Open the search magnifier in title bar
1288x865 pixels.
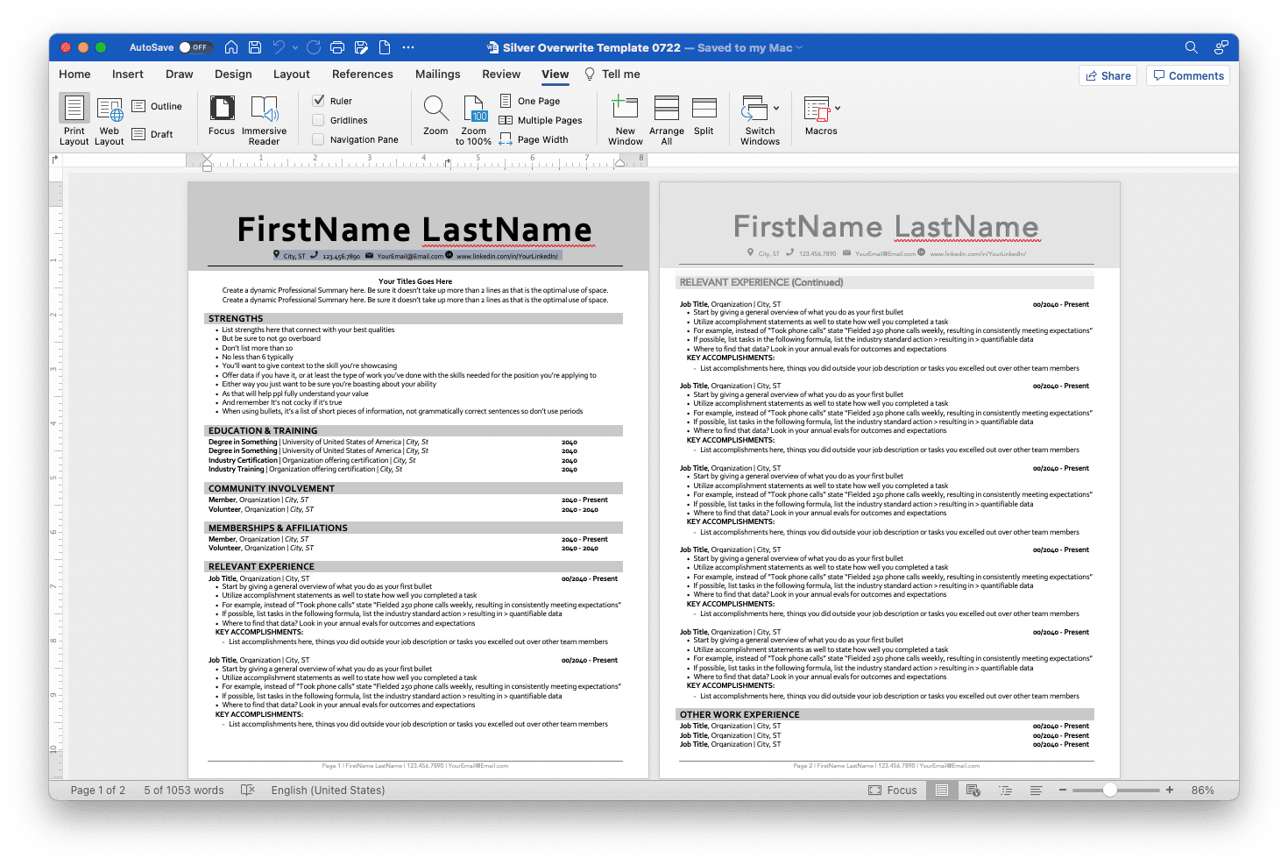coord(1191,47)
